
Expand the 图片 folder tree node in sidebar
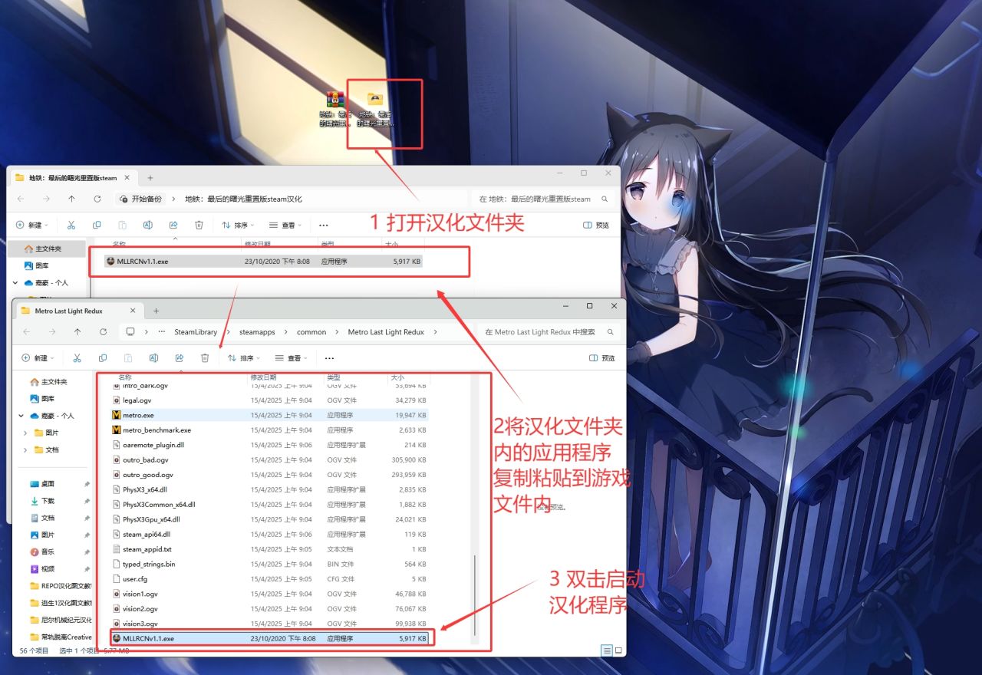pos(25,433)
